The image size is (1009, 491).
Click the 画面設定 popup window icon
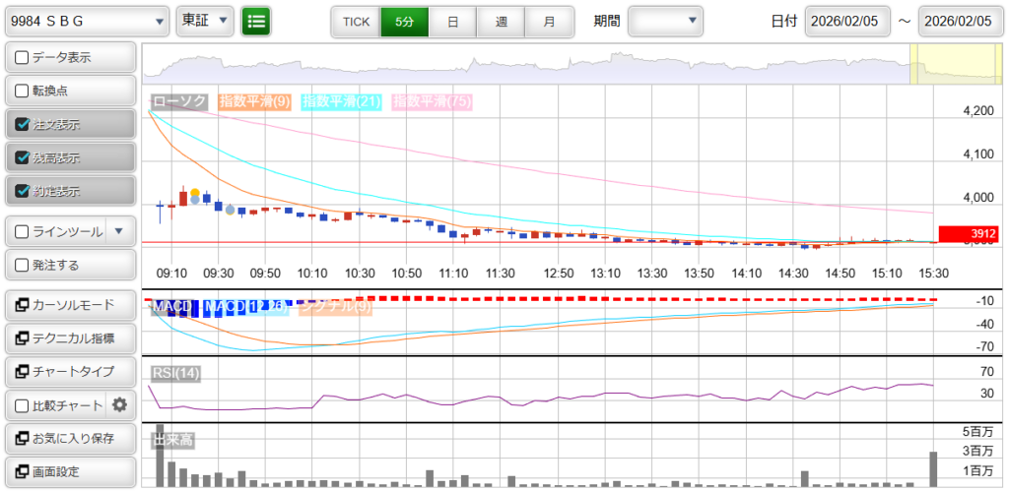pyautogui.click(x=22, y=471)
